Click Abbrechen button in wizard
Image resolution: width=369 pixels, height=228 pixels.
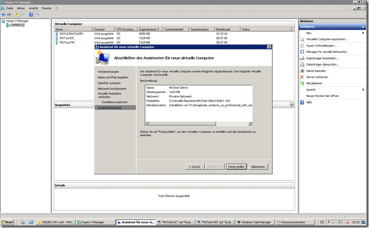pyautogui.click(x=258, y=167)
